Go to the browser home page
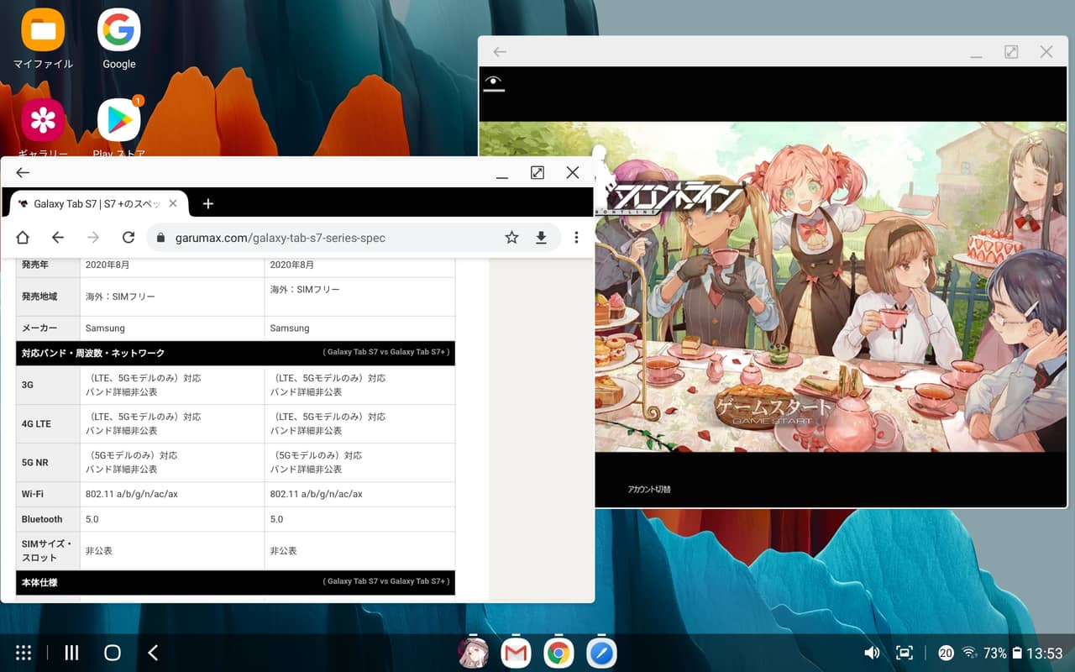Screen dimensions: 1075x672 click(x=24, y=237)
